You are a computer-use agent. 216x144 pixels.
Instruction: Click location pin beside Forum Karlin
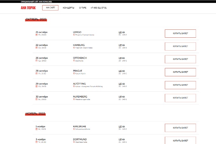pos(74,73)
